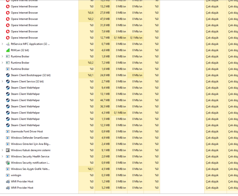Click the Runtime Broker icon in 1,6 MB row
The image size is (238, 196).
pyautogui.click(x=8, y=69)
